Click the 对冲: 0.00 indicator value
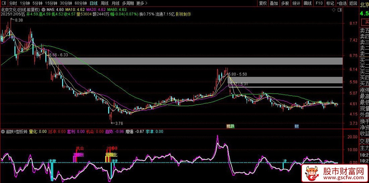The image size is (369, 183). [57, 131]
